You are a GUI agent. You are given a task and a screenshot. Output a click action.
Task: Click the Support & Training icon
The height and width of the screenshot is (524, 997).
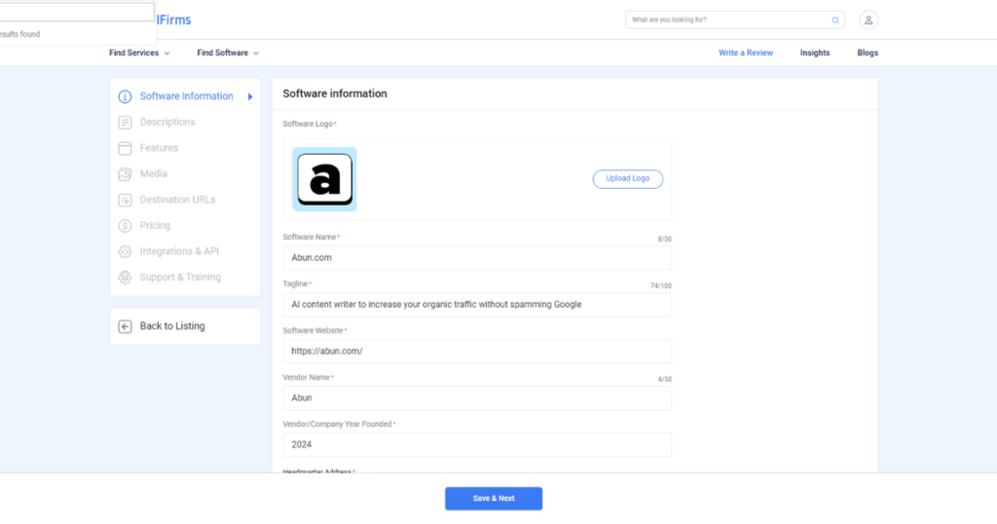(x=125, y=278)
